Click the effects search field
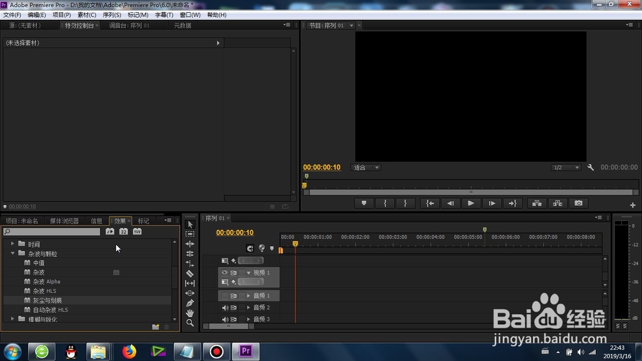The height and width of the screenshot is (361, 642). click(51, 231)
